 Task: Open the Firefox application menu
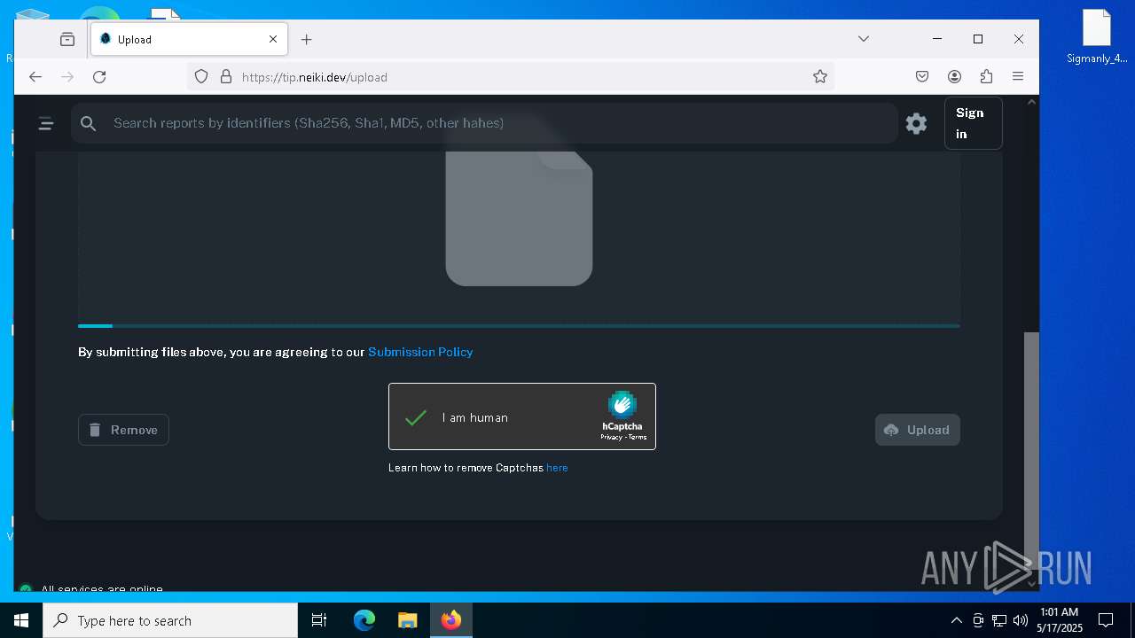[1018, 77]
